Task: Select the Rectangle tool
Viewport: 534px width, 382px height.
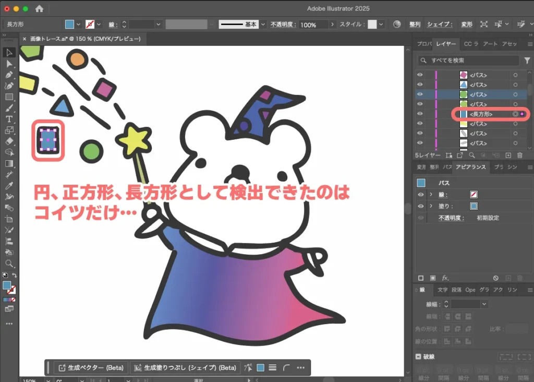Action: pos(9,97)
